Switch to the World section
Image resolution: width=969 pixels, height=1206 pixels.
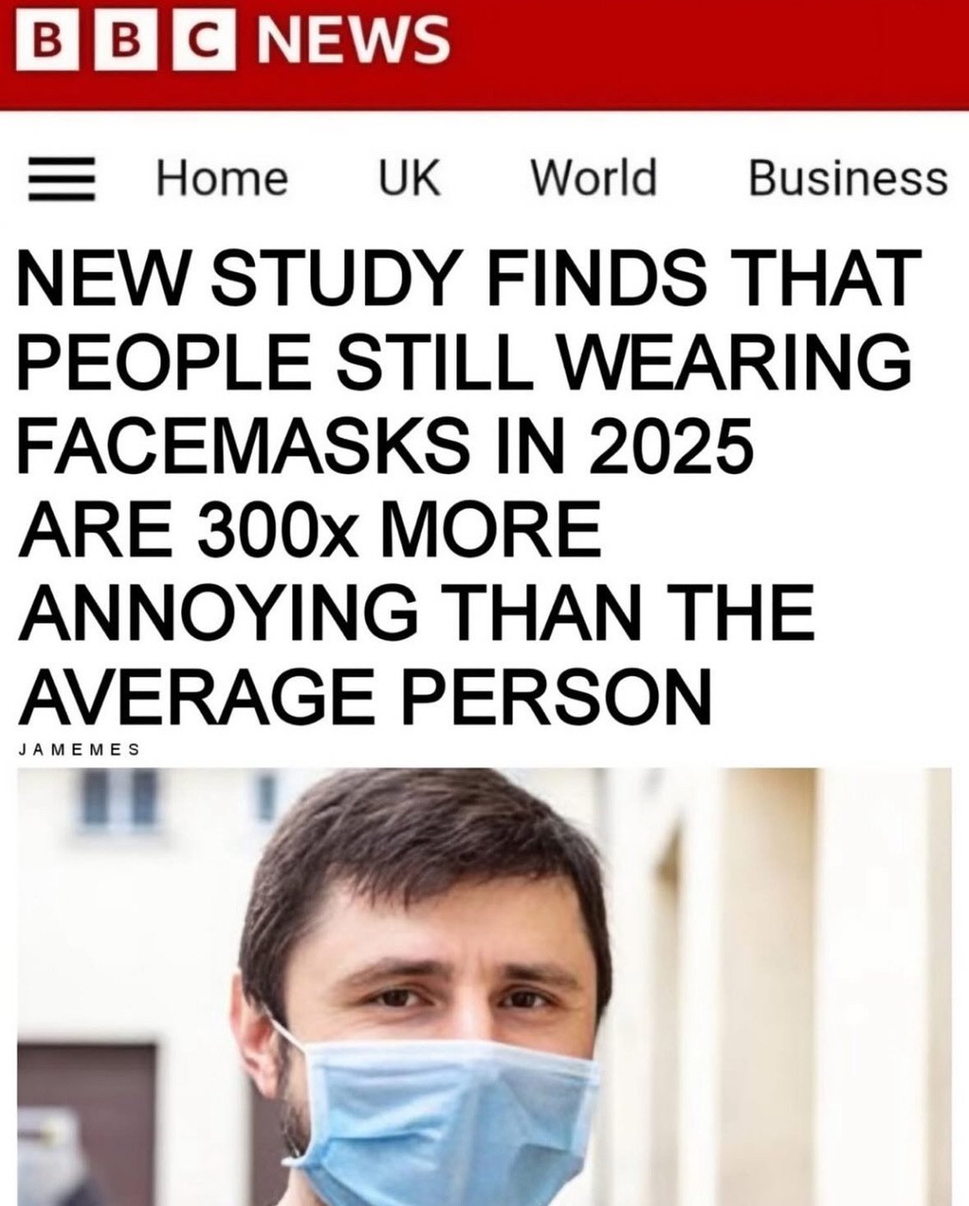point(593,178)
